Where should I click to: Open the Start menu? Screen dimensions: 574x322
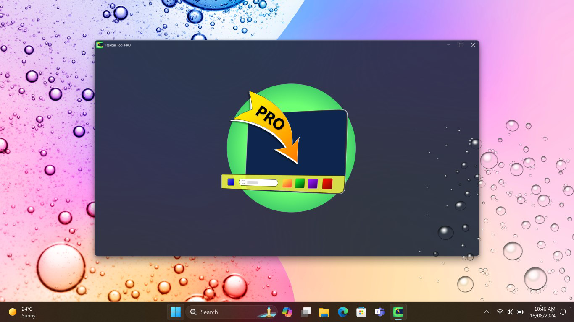click(x=176, y=312)
